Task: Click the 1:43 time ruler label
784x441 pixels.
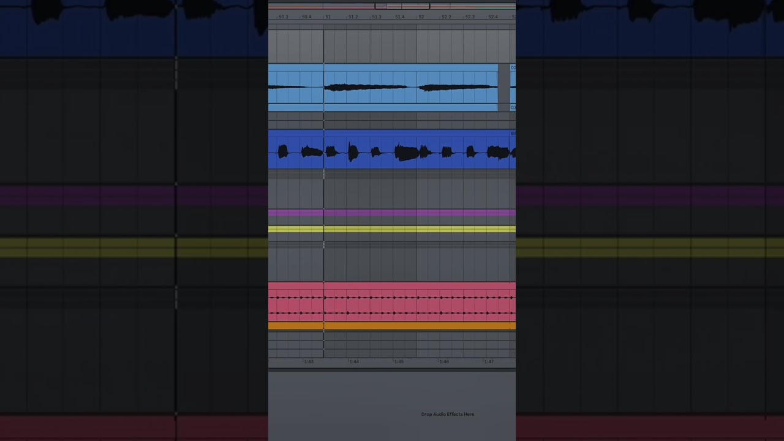Action: click(309, 362)
